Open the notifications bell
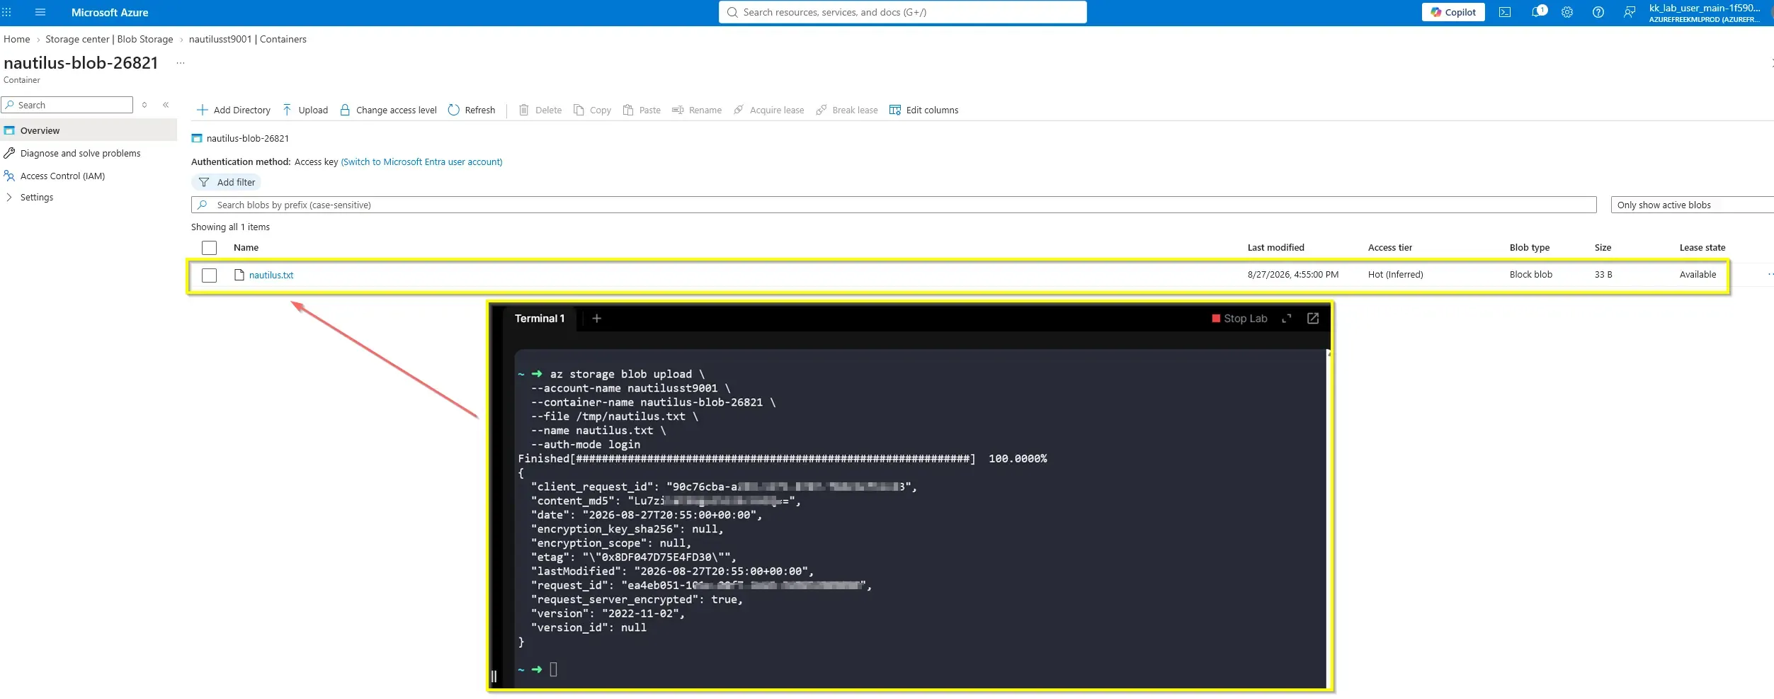This screenshot has height=699, width=1774. [1537, 12]
